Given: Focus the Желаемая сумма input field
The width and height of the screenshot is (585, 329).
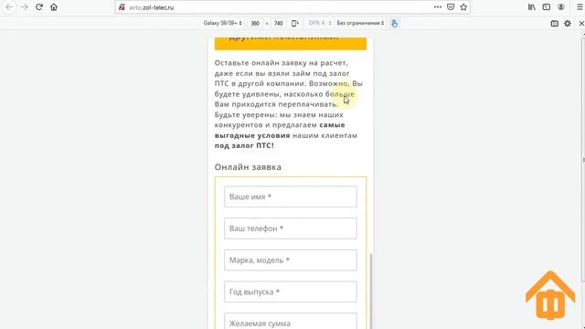Looking at the screenshot, I should coord(291,322).
